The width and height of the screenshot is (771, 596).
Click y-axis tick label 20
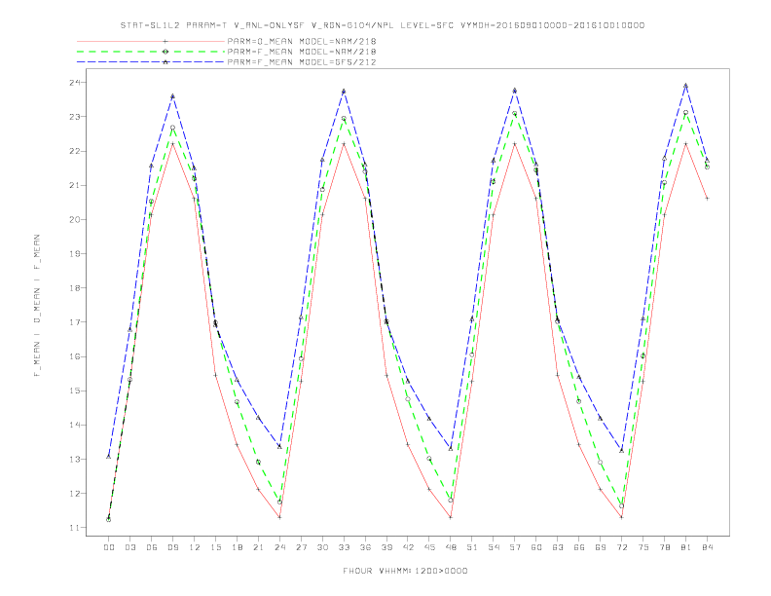[74, 220]
